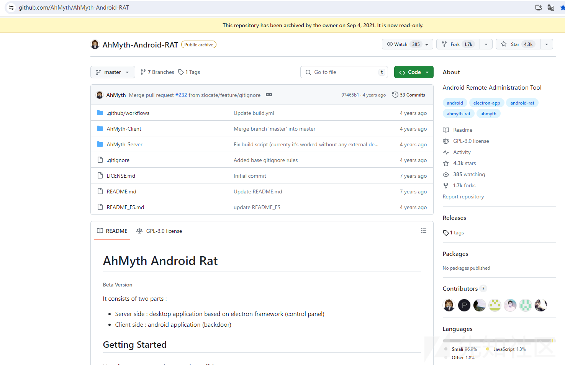
Task: Click the electron-app topic tag
Action: point(486,103)
